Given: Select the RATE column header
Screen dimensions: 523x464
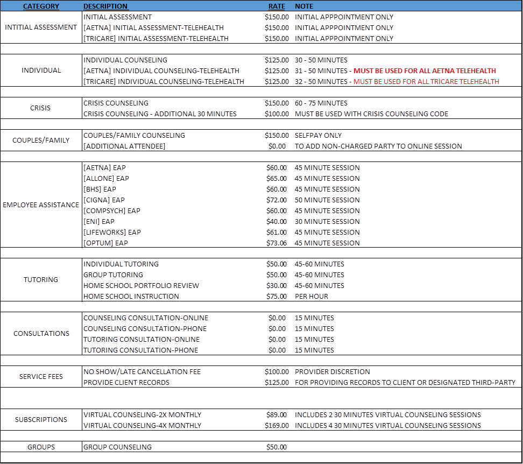Looking at the screenshot, I should 277,6.
